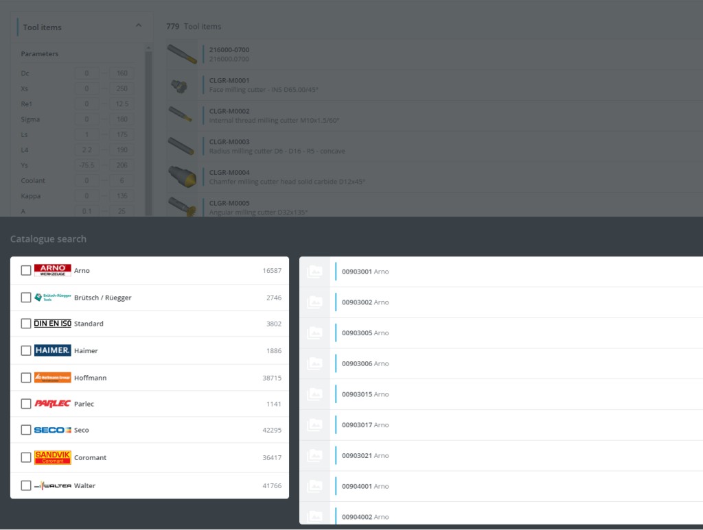Toggle the Parlec catalogue checkbox
This screenshot has width=703, height=530.
point(26,404)
